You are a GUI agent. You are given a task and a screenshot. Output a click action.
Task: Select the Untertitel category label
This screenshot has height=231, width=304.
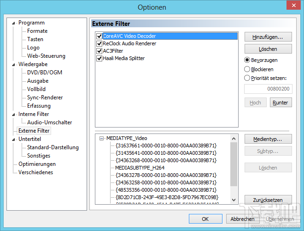click(x=29, y=139)
